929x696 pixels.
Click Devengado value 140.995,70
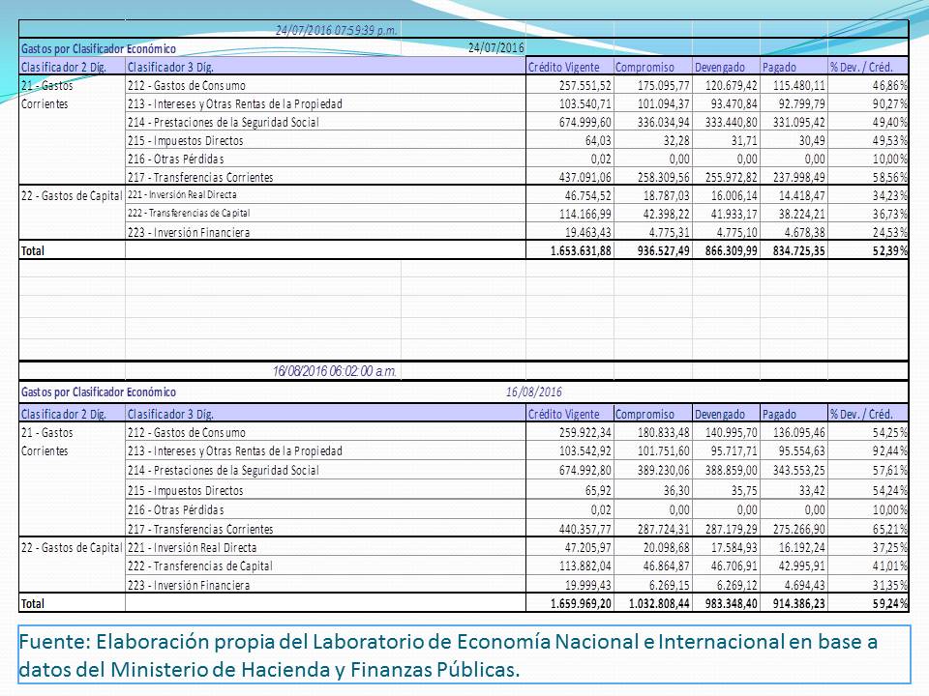click(732, 432)
